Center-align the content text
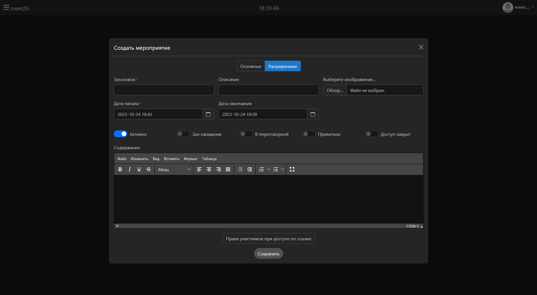 pyautogui.click(x=209, y=169)
